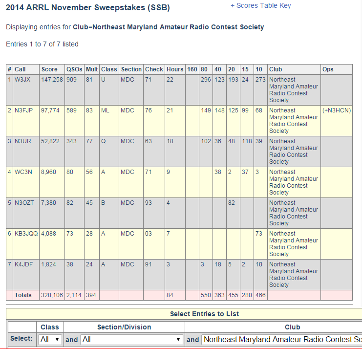Open the Scores Table Key link
The image size is (362, 349).
coord(261,5)
